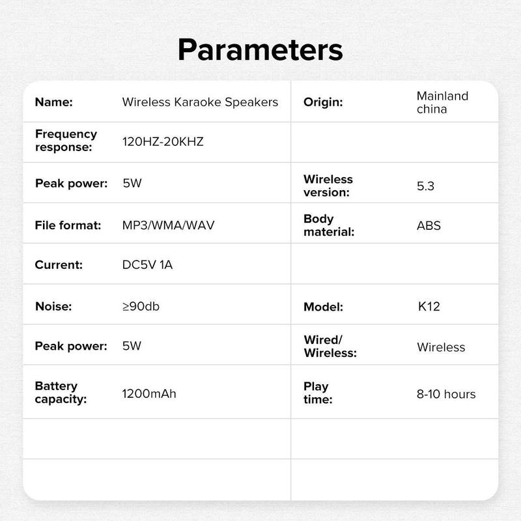
Task: Select the Name label cell
Action: coord(54,102)
